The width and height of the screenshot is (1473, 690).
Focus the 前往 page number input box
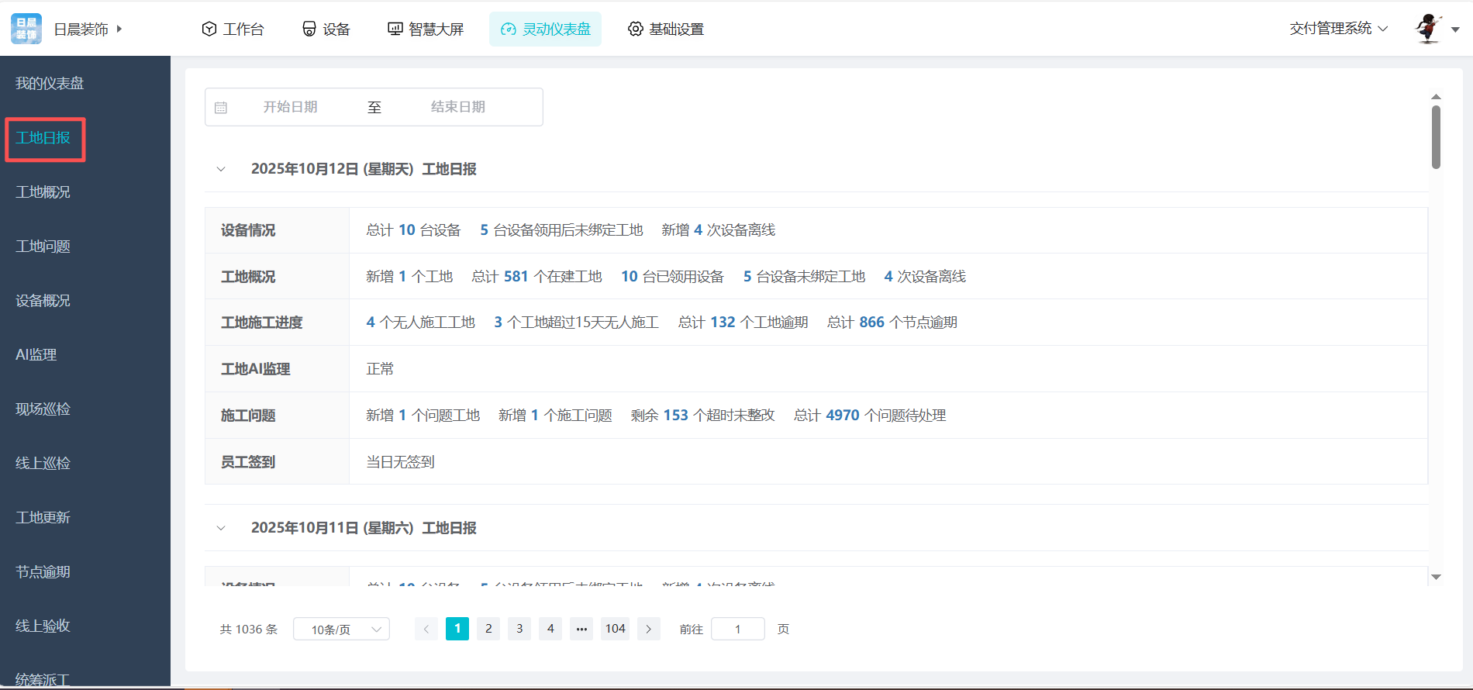click(737, 629)
